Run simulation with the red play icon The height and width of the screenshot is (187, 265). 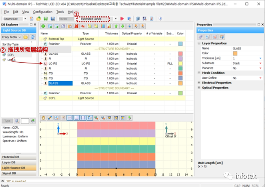pos(122,19)
